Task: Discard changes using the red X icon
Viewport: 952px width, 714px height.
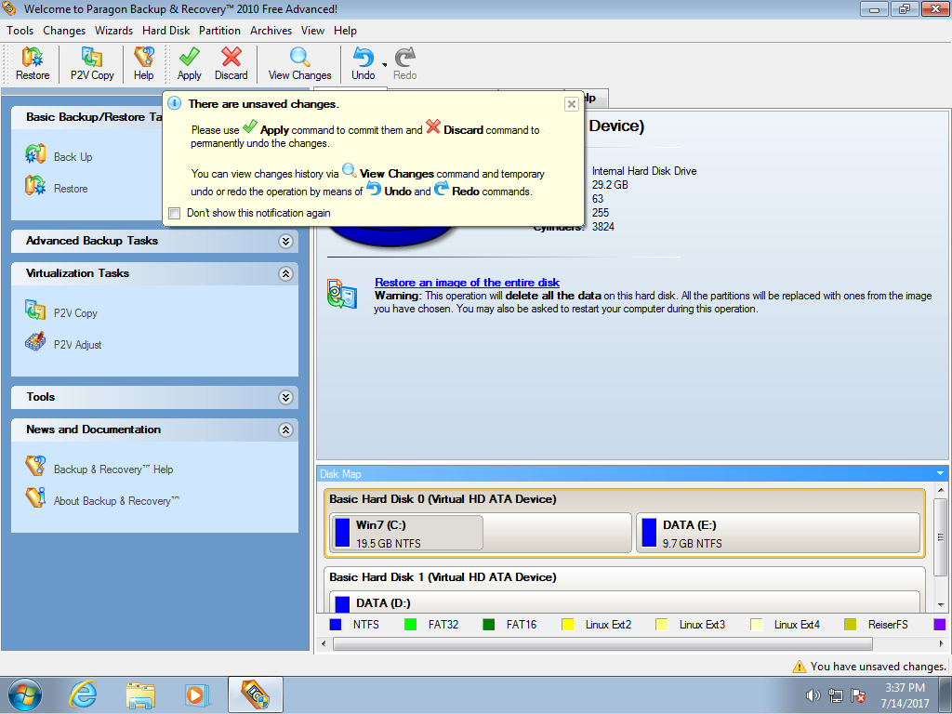Action: [x=231, y=64]
